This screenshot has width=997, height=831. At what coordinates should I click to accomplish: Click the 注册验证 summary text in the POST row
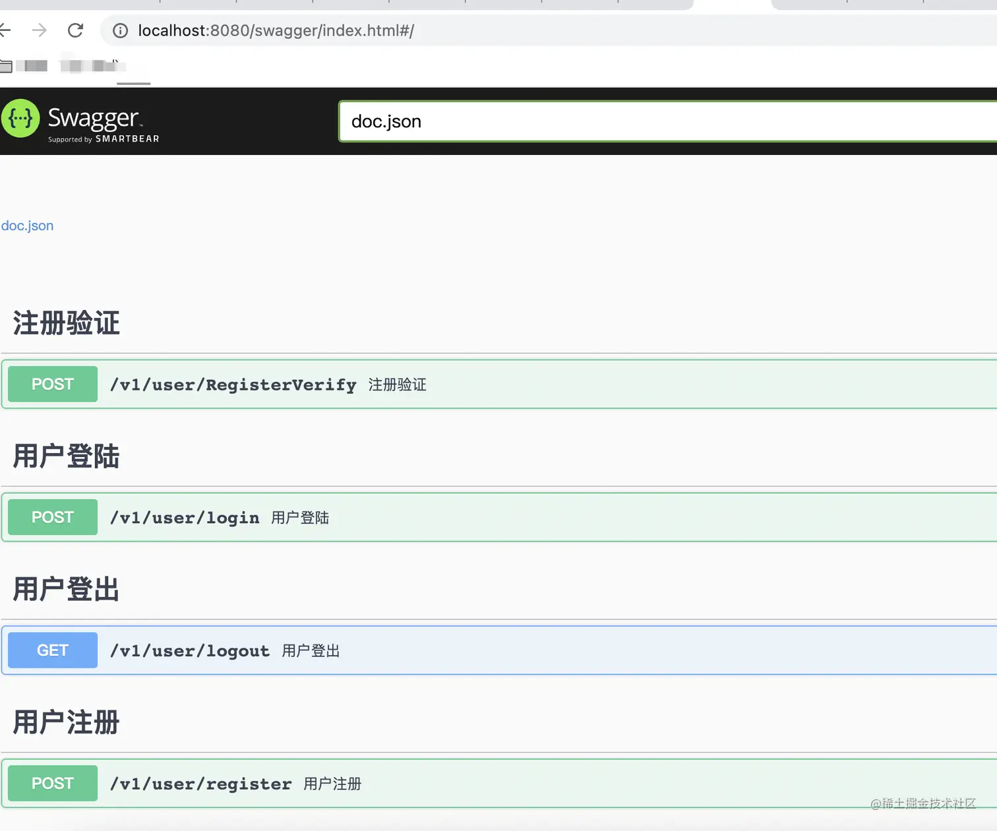[x=398, y=385]
